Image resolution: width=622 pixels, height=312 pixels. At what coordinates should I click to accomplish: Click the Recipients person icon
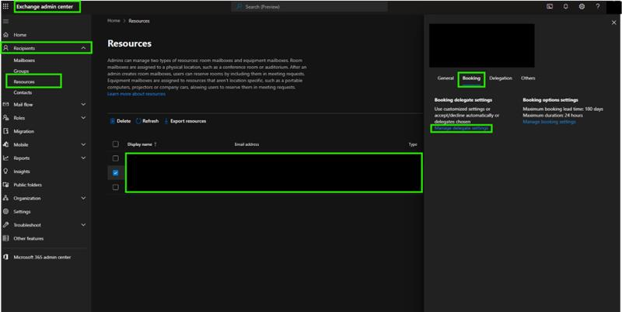coord(5,48)
